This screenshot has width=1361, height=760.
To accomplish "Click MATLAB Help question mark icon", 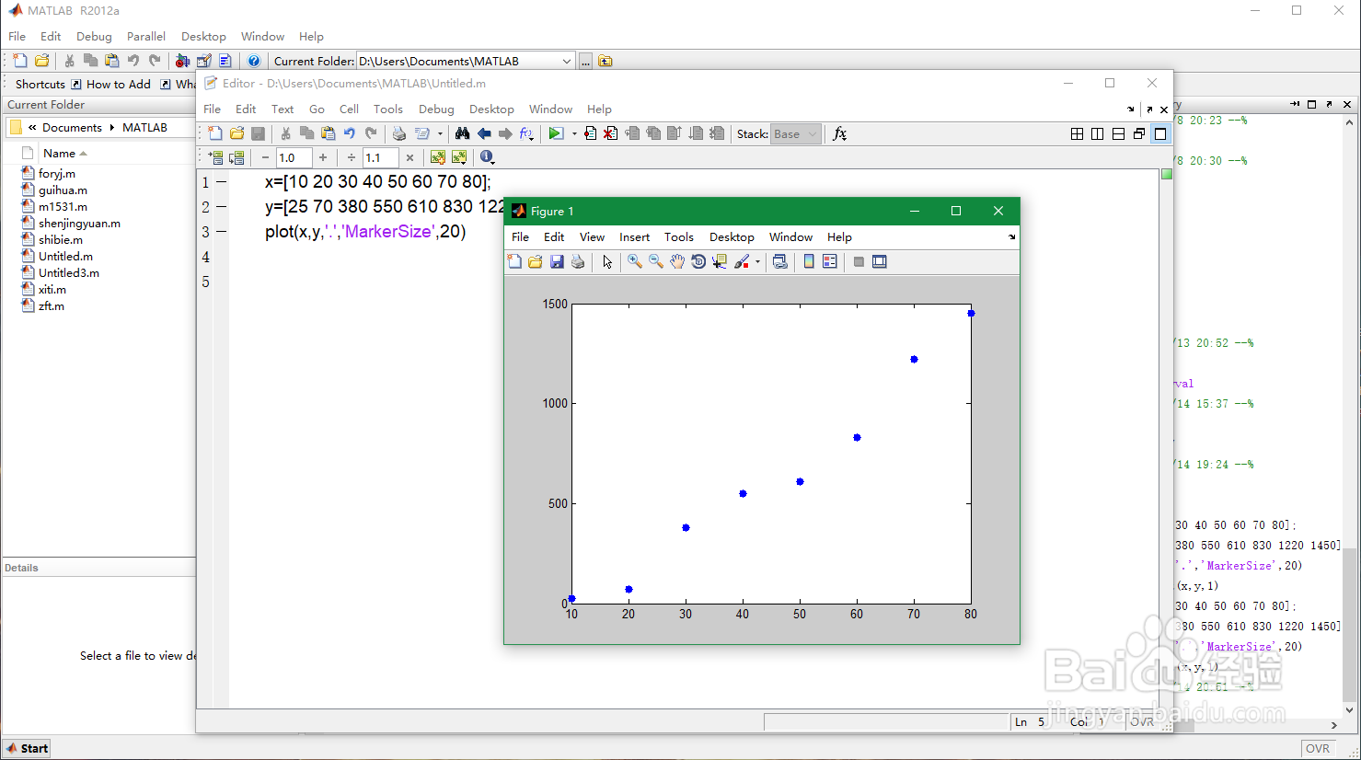I will point(254,61).
